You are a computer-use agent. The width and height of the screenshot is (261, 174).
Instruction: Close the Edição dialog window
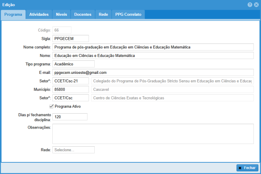(256, 4)
